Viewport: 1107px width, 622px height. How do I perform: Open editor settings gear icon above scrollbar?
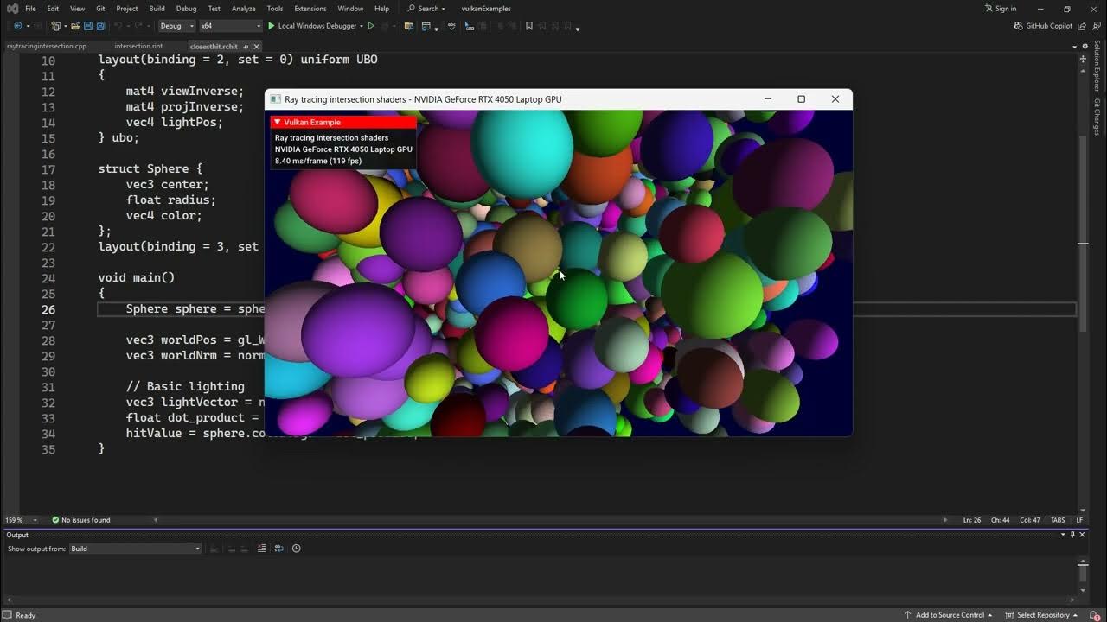(1085, 46)
